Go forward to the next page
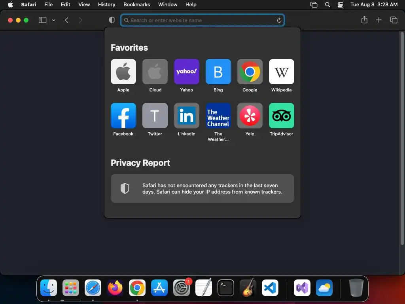 [80, 20]
